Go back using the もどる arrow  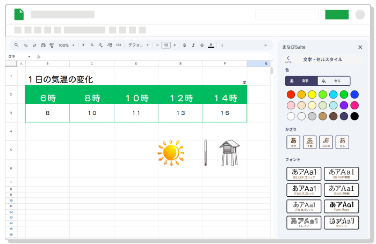pyautogui.click(x=288, y=58)
